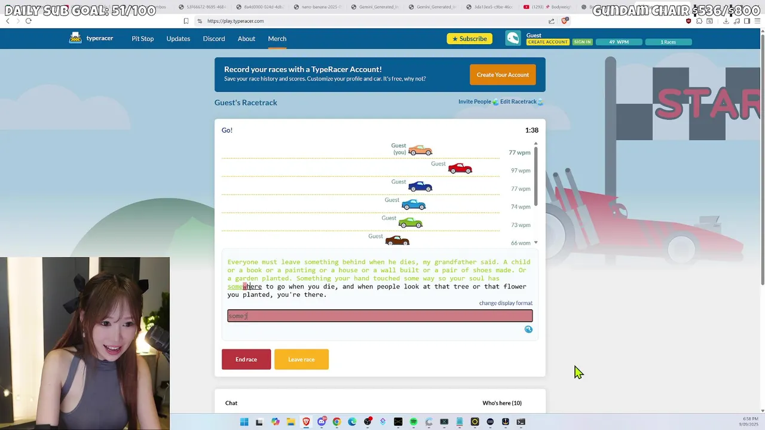
Task: Open the Discord link in navigation
Action: (214, 39)
